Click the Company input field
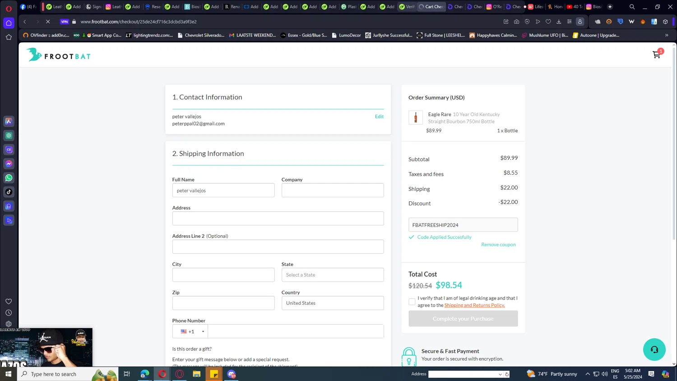Viewport: 677px width, 381px height. pyautogui.click(x=333, y=190)
